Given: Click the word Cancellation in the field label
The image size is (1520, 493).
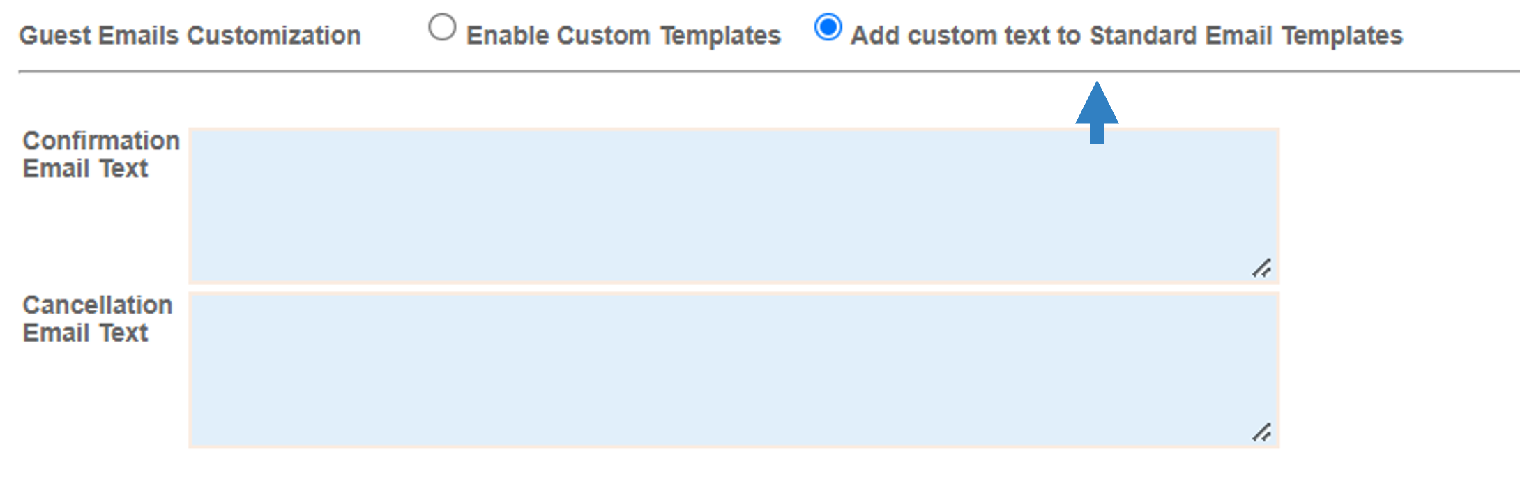Looking at the screenshot, I should tap(98, 305).
